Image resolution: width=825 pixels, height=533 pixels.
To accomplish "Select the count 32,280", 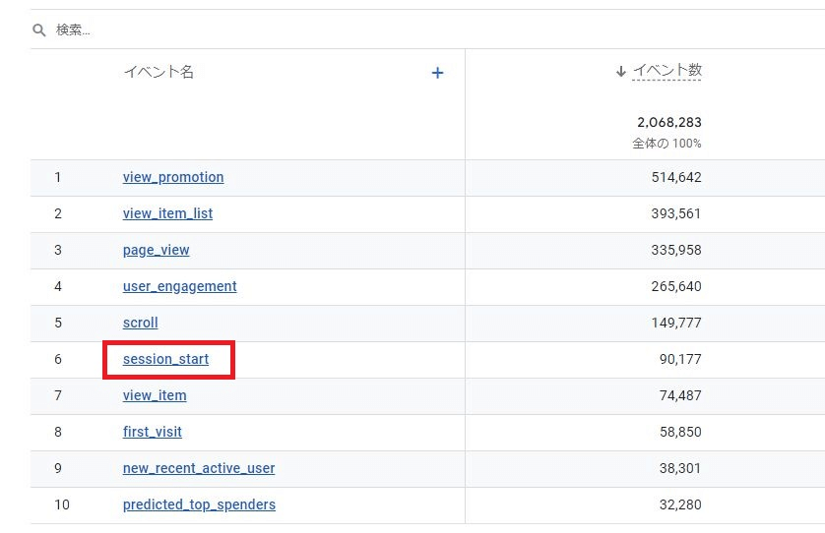I will (x=680, y=504).
